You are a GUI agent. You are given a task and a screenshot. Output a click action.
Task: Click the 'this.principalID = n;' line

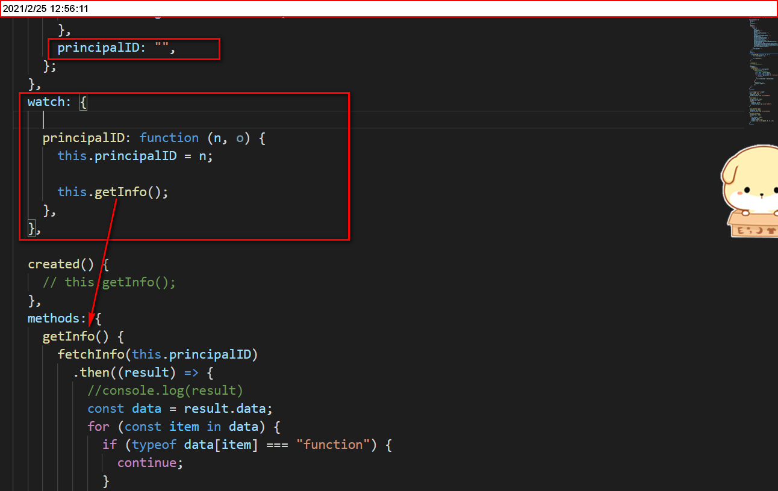[135, 156]
